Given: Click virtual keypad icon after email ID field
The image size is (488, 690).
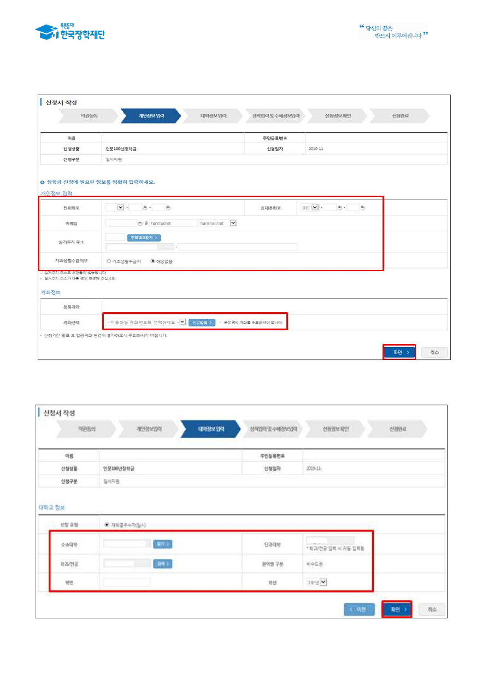Looking at the screenshot, I should [x=140, y=223].
